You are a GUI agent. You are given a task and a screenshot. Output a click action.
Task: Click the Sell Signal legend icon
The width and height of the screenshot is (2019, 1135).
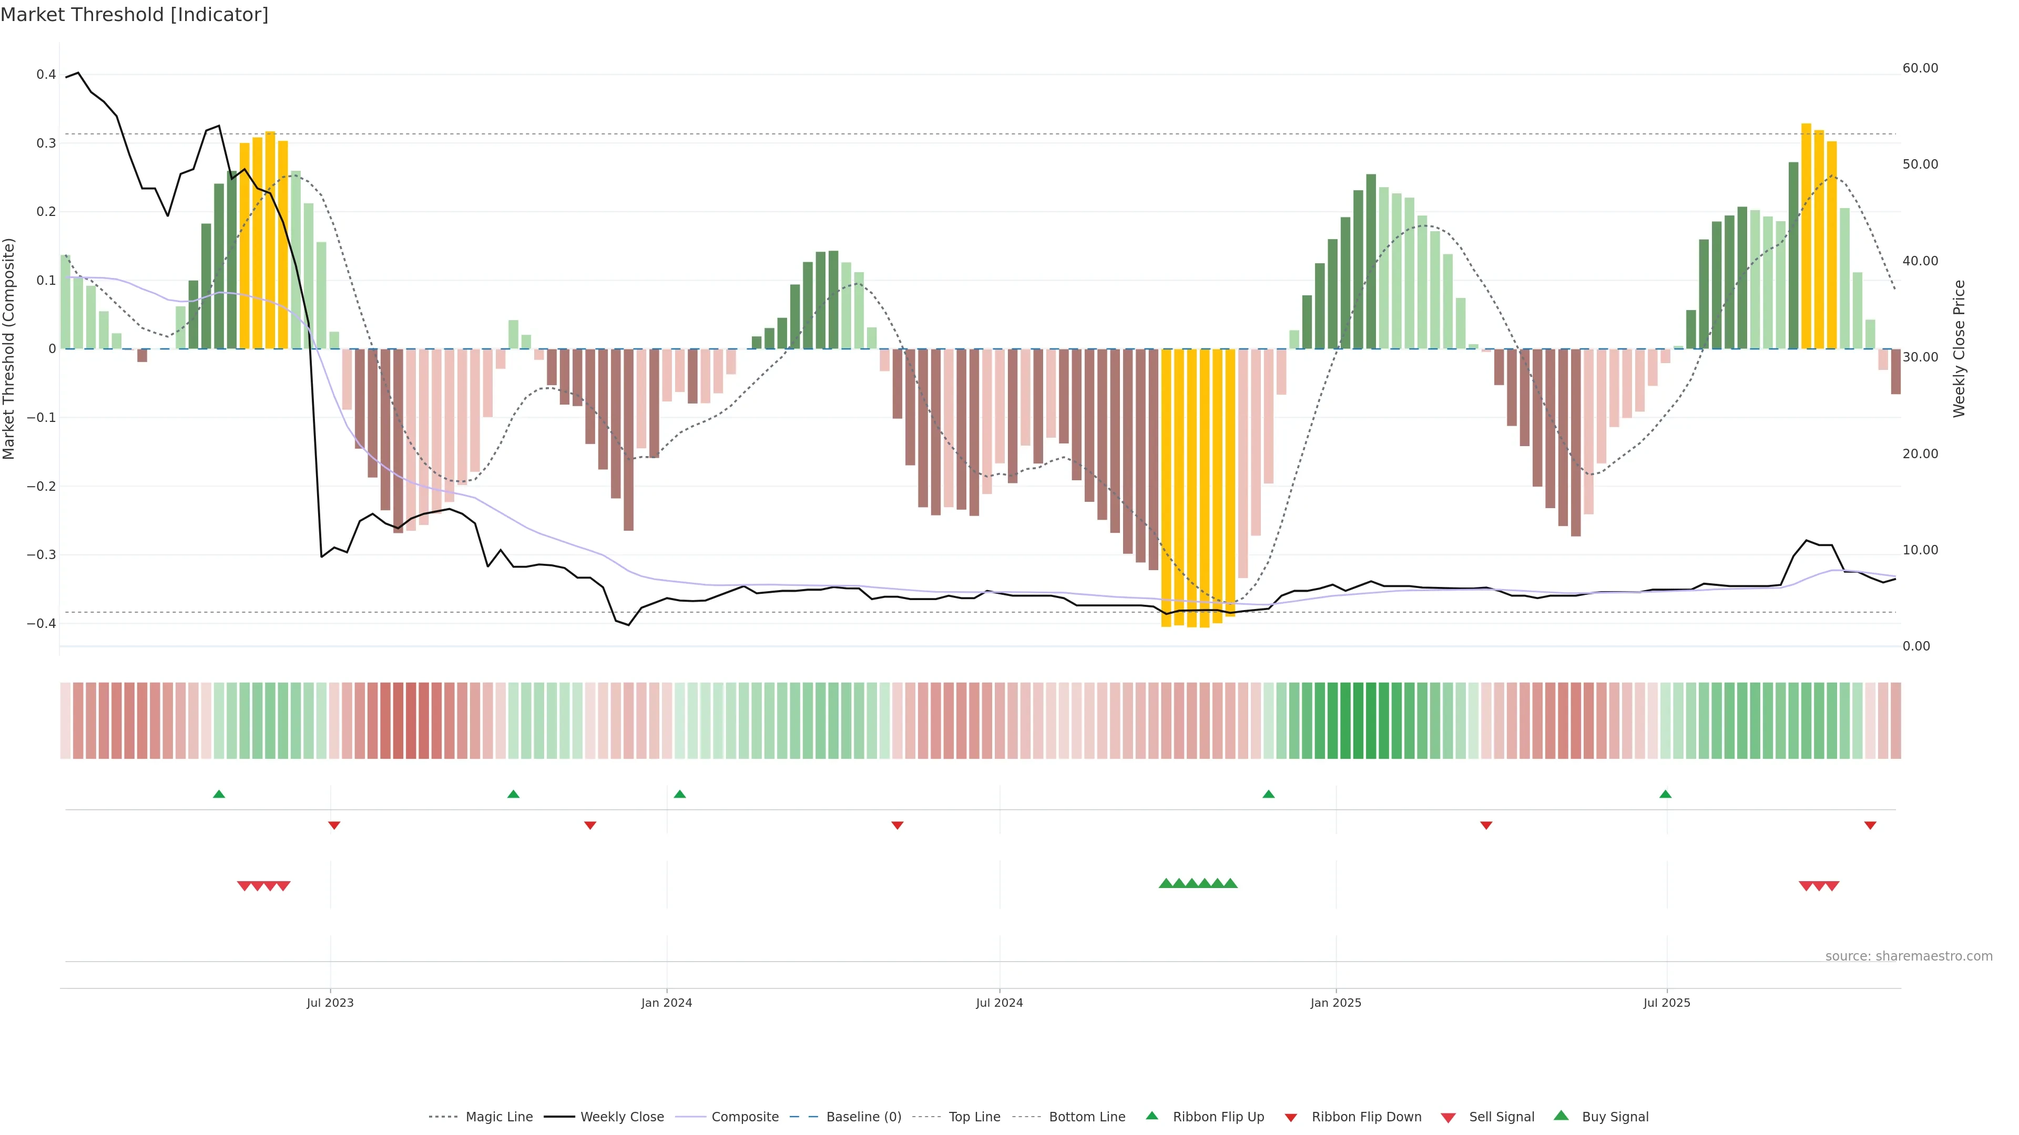pyautogui.click(x=1449, y=1118)
